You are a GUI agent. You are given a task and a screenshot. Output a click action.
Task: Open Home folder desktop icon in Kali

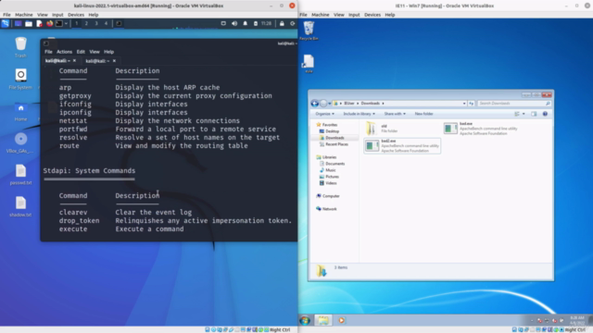20,112
